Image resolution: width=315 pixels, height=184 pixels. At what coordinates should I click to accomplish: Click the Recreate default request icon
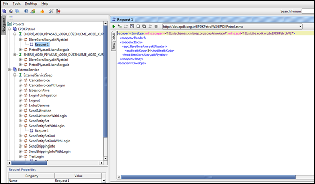(132, 26)
